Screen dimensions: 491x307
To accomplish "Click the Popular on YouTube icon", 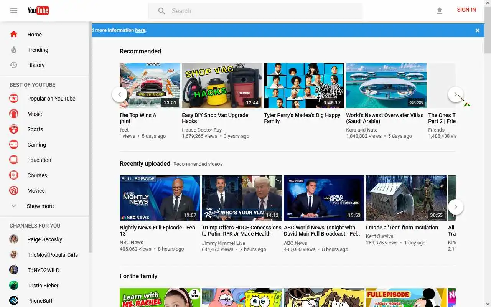I will (x=14, y=99).
